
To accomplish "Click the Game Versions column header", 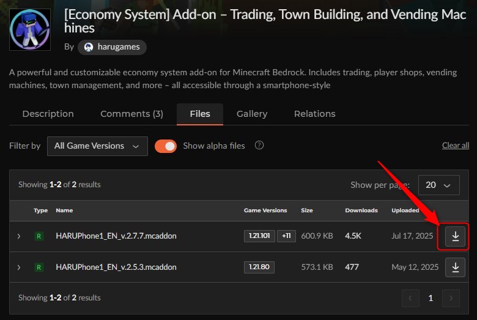I will (265, 210).
